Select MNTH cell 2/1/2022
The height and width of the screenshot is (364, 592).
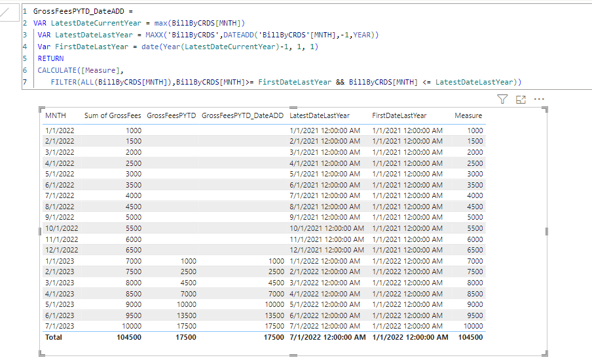(60, 141)
